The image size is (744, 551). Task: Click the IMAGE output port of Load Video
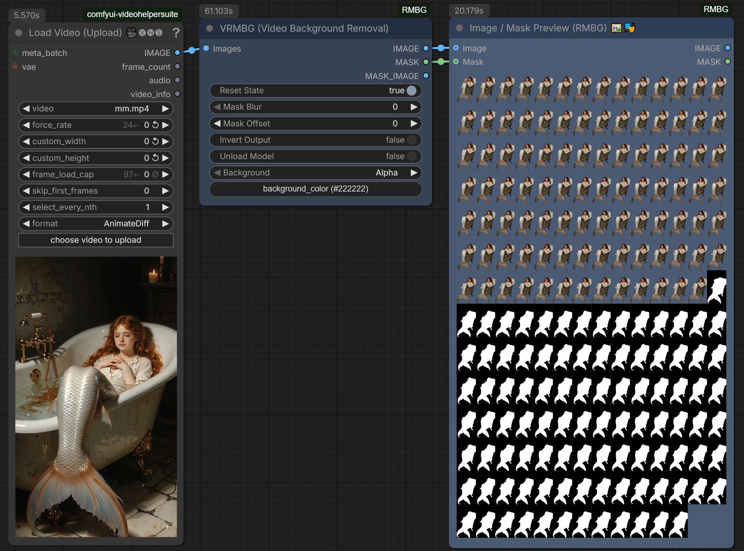(x=177, y=53)
